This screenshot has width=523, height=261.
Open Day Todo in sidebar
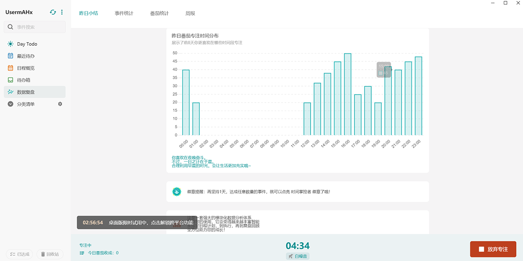(27, 44)
